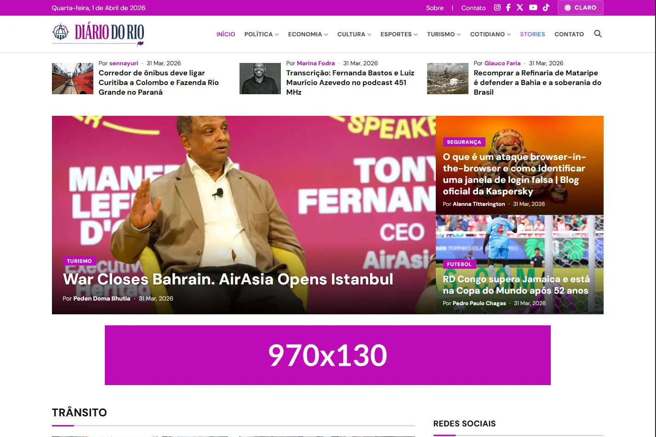Expand the Cultura menu dropdown
This screenshot has height=437, width=656.
[354, 34]
